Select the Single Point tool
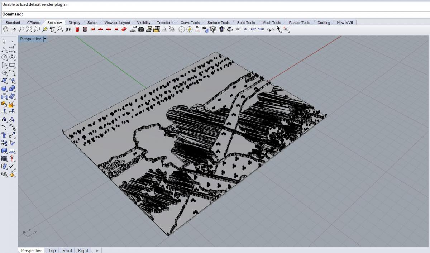This screenshot has width=430, height=253. [x=12, y=42]
